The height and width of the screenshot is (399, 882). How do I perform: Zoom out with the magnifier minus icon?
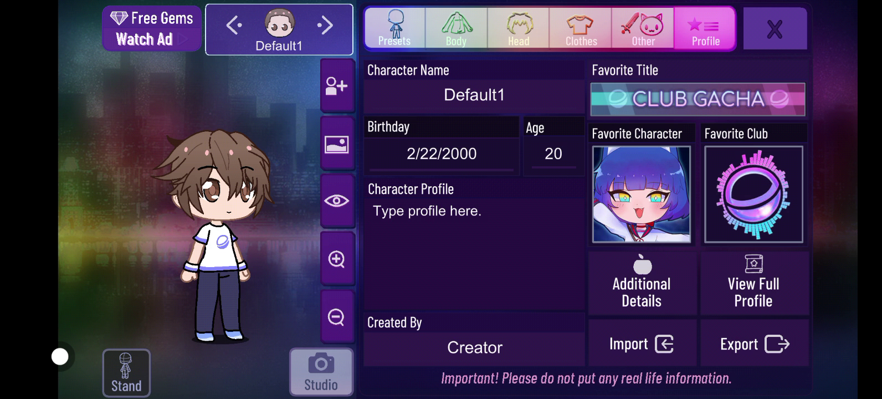pyautogui.click(x=337, y=316)
